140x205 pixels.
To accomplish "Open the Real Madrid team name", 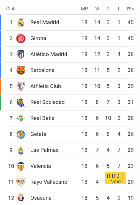I will (45, 22).
